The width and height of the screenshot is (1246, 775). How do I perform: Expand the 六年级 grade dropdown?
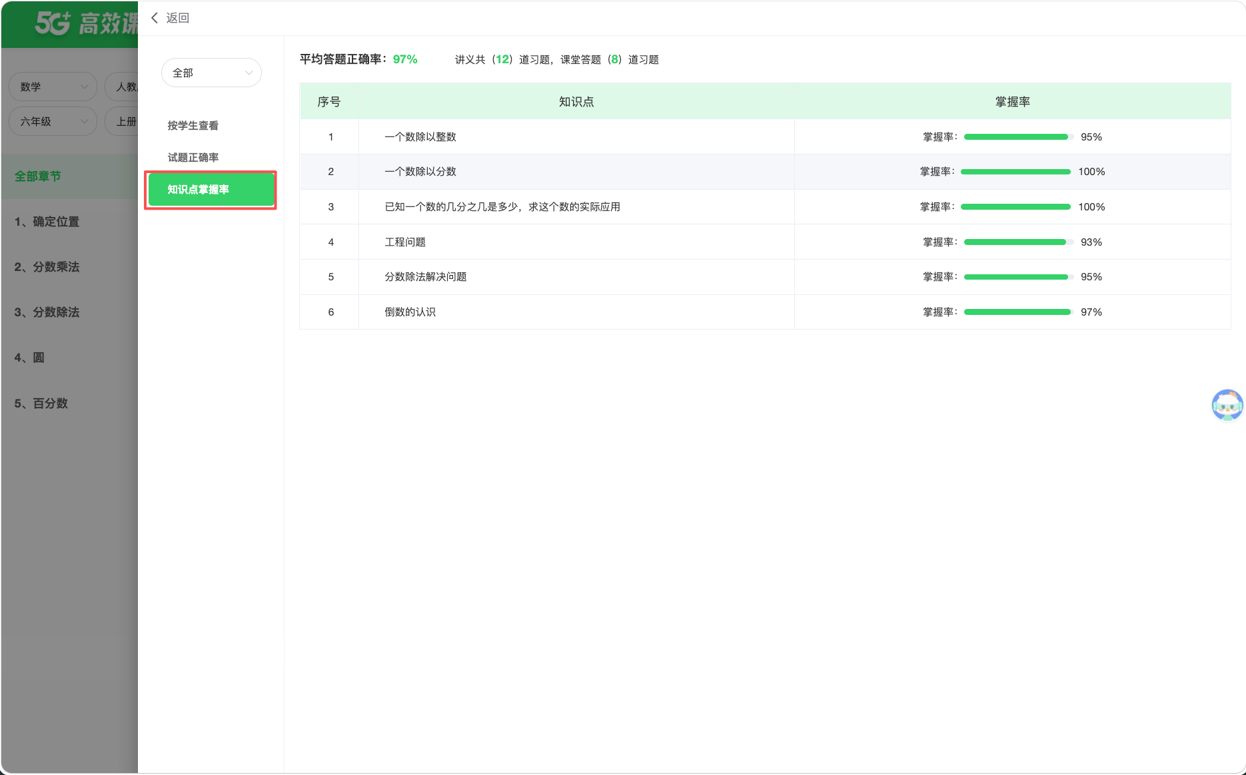coord(53,121)
